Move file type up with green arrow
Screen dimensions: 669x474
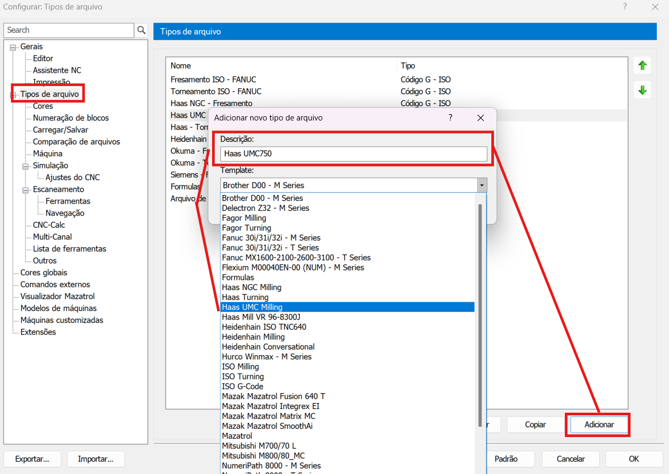(643, 66)
